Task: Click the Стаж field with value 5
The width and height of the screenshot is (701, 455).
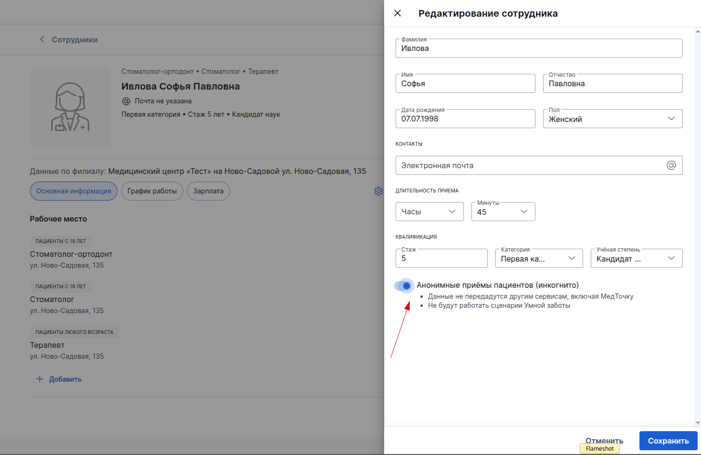Action: (441, 258)
